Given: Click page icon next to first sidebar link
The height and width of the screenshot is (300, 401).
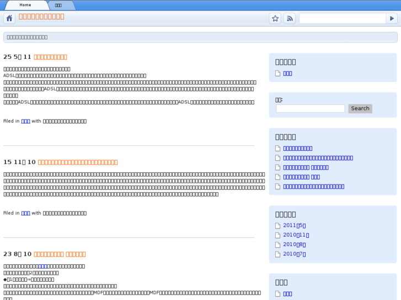Looking at the screenshot, I should (278, 73).
